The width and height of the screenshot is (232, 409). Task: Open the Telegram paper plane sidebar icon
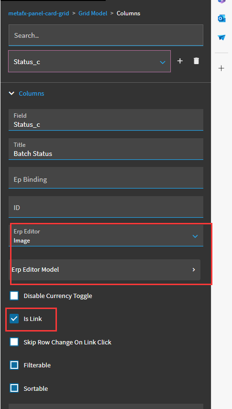221,37
